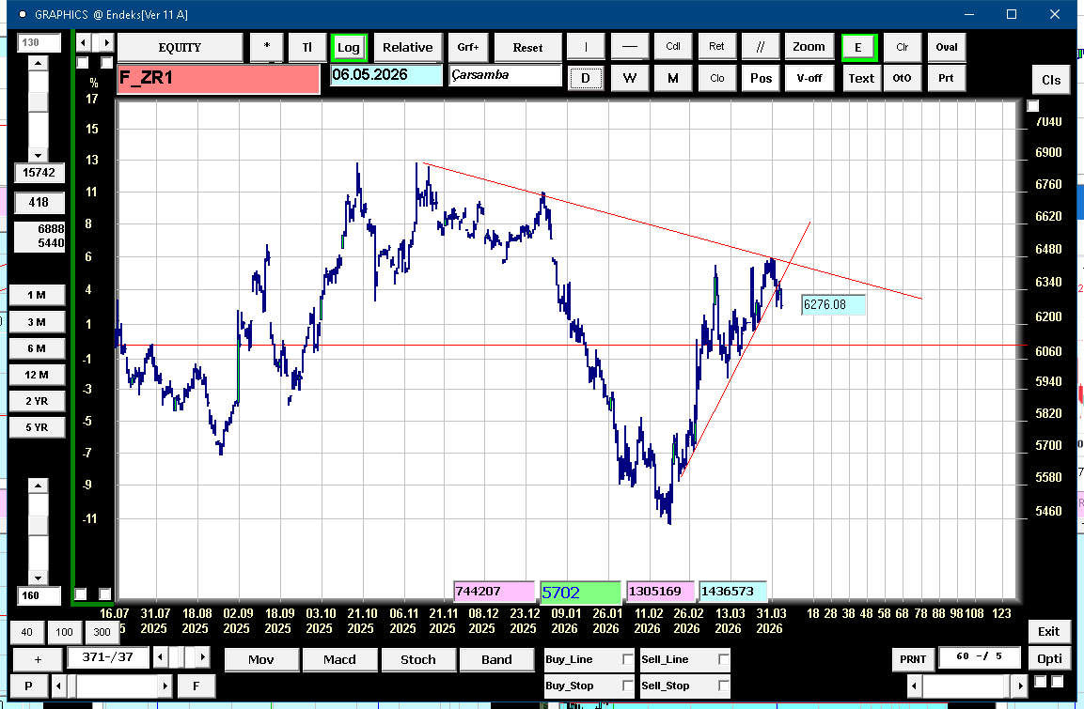Select the 6 M period range

point(37,348)
